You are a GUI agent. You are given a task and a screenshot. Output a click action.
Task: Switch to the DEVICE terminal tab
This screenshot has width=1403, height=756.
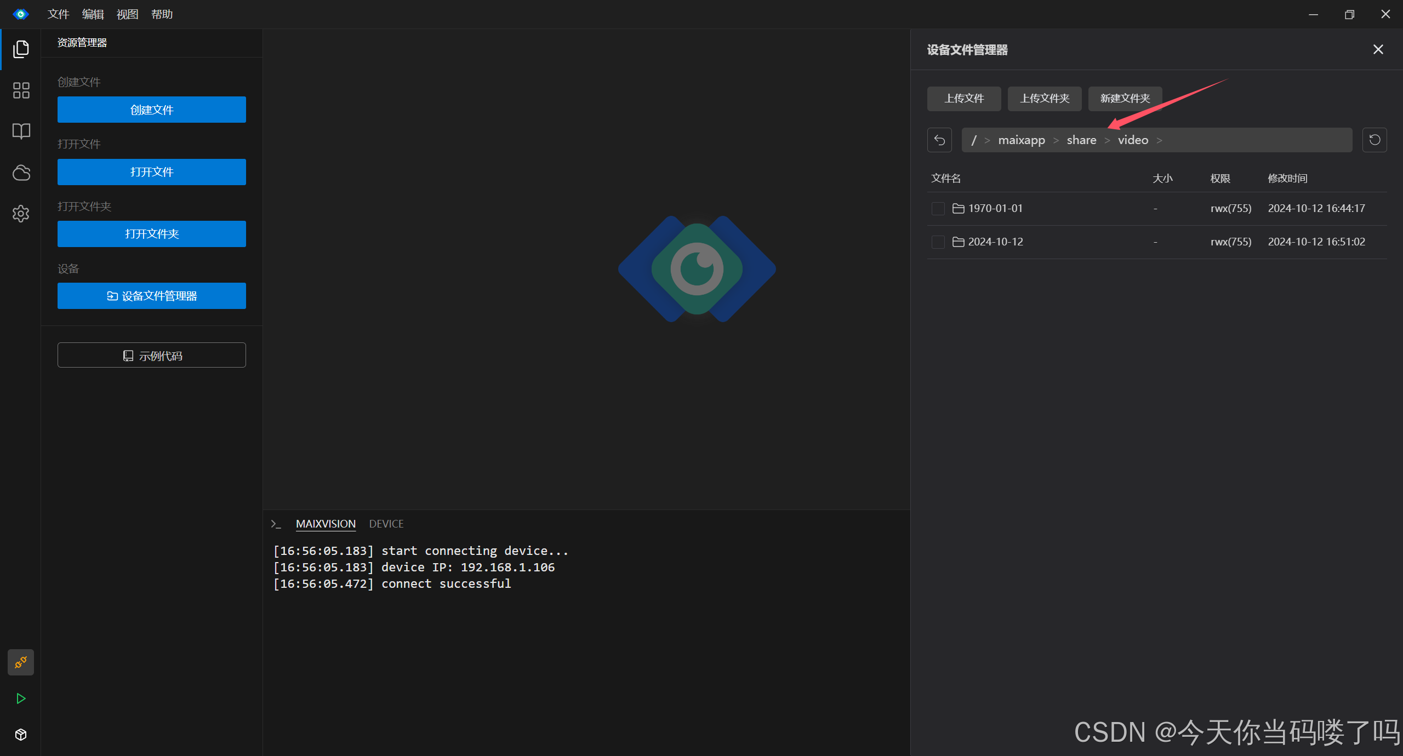click(x=386, y=524)
